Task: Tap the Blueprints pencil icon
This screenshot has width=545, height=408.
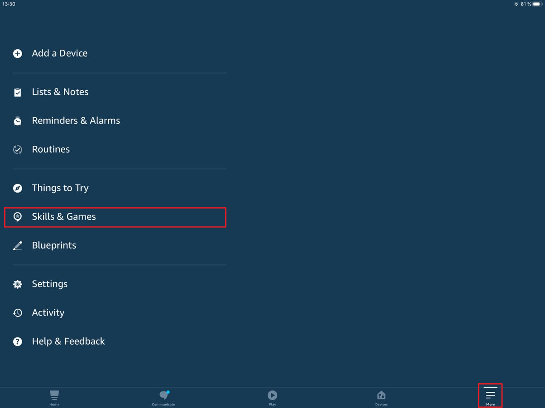Action: [17, 246]
